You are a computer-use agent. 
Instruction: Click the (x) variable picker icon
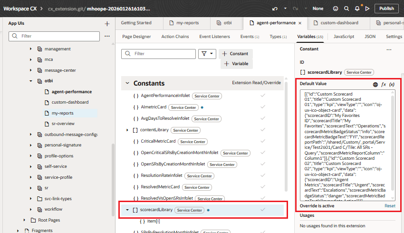tap(392, 85)
